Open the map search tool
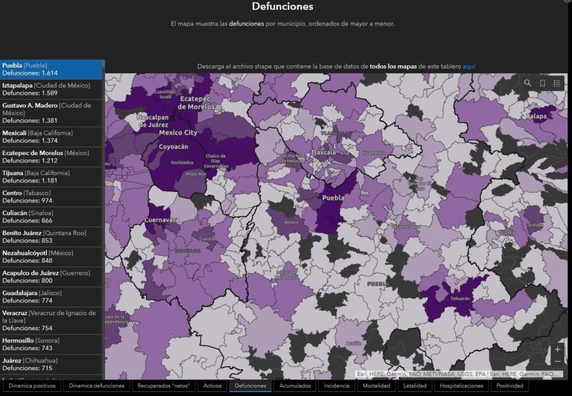Screen dimensions: 572x396 click(x=528, y=83)
